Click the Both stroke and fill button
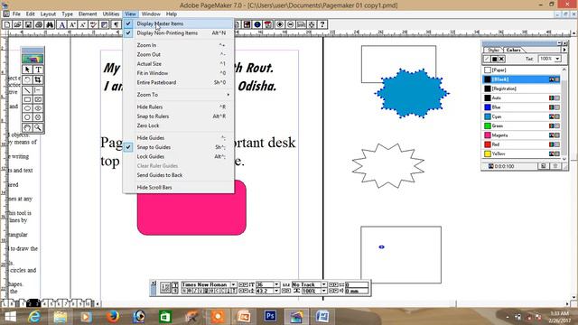 pos(501,59)
